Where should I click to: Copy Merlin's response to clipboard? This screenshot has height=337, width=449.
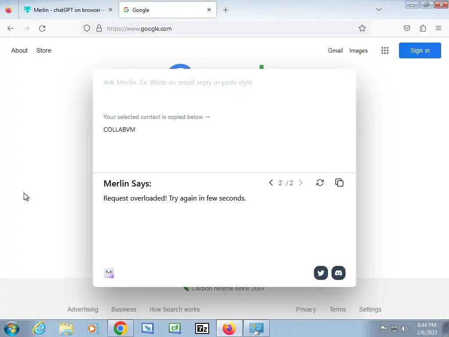(x=339, y=183)
